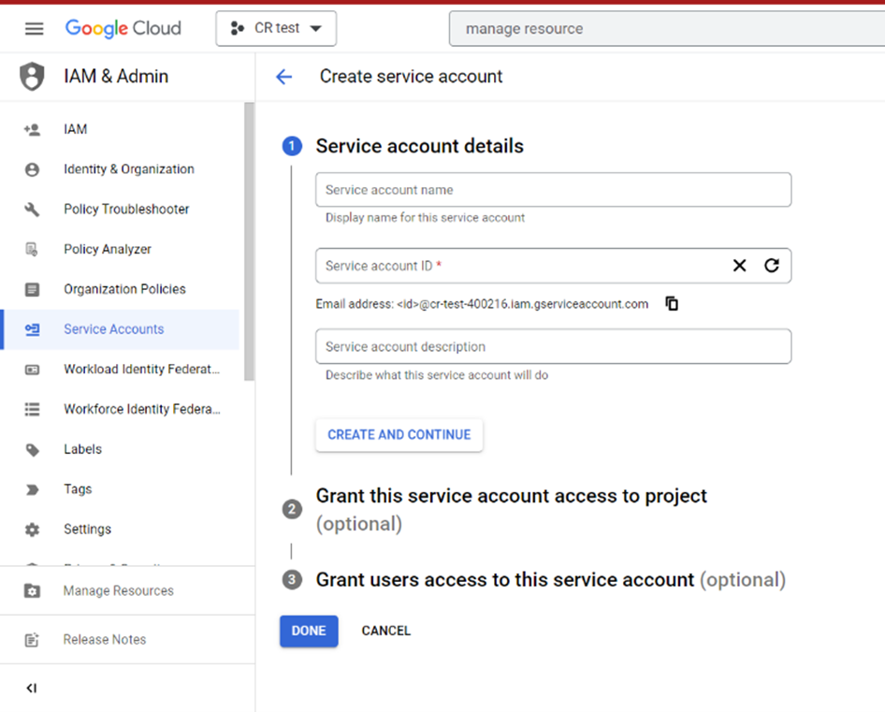Expand step 2 Grant access to project

click(x=511, y=509)
